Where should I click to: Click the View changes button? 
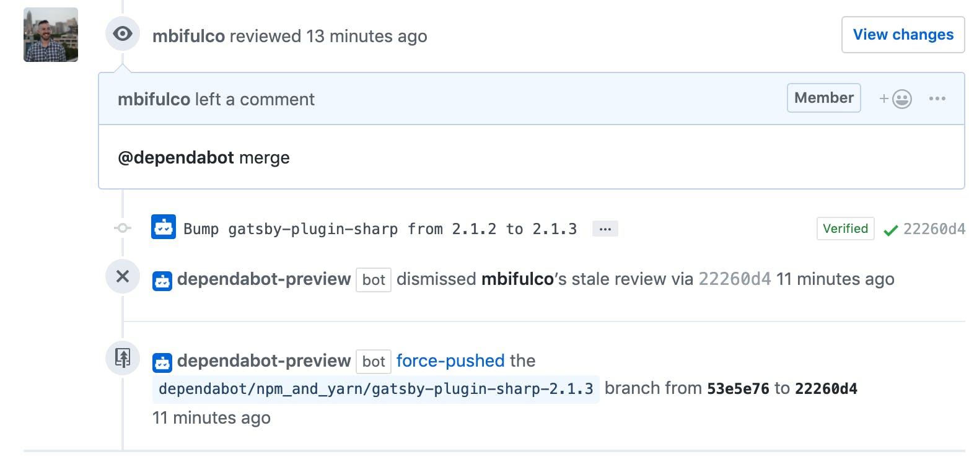click(x=903, y=35)
